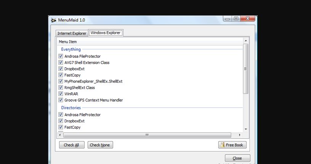Click the vertical scrollbar up arrow

[246, 41]
